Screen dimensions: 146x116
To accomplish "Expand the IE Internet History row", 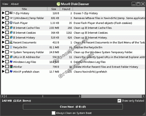I will tap(3, 37).
